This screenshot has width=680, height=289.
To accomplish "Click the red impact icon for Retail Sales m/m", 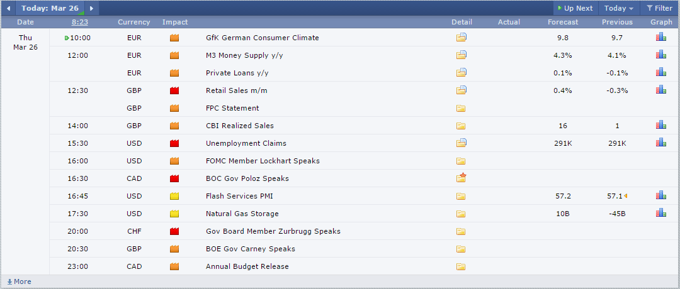I will 174,90.
